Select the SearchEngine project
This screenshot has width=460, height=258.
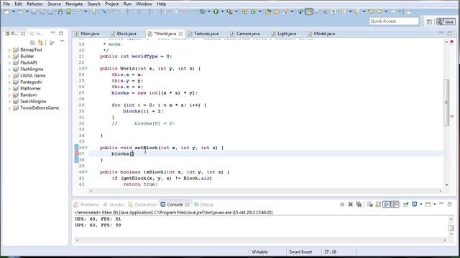33,102
